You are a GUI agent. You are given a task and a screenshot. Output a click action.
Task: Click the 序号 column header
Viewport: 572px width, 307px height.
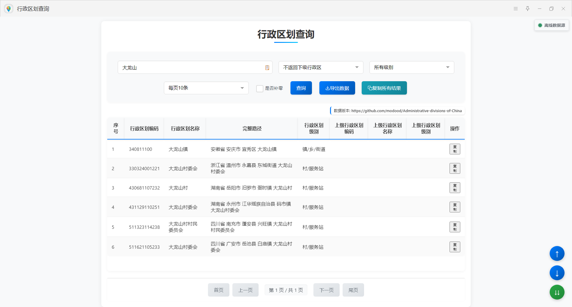tap(116, 129)
